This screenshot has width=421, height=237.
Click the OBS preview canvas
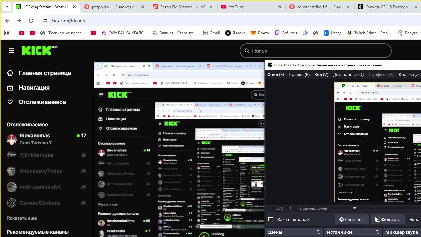[378, 142]
